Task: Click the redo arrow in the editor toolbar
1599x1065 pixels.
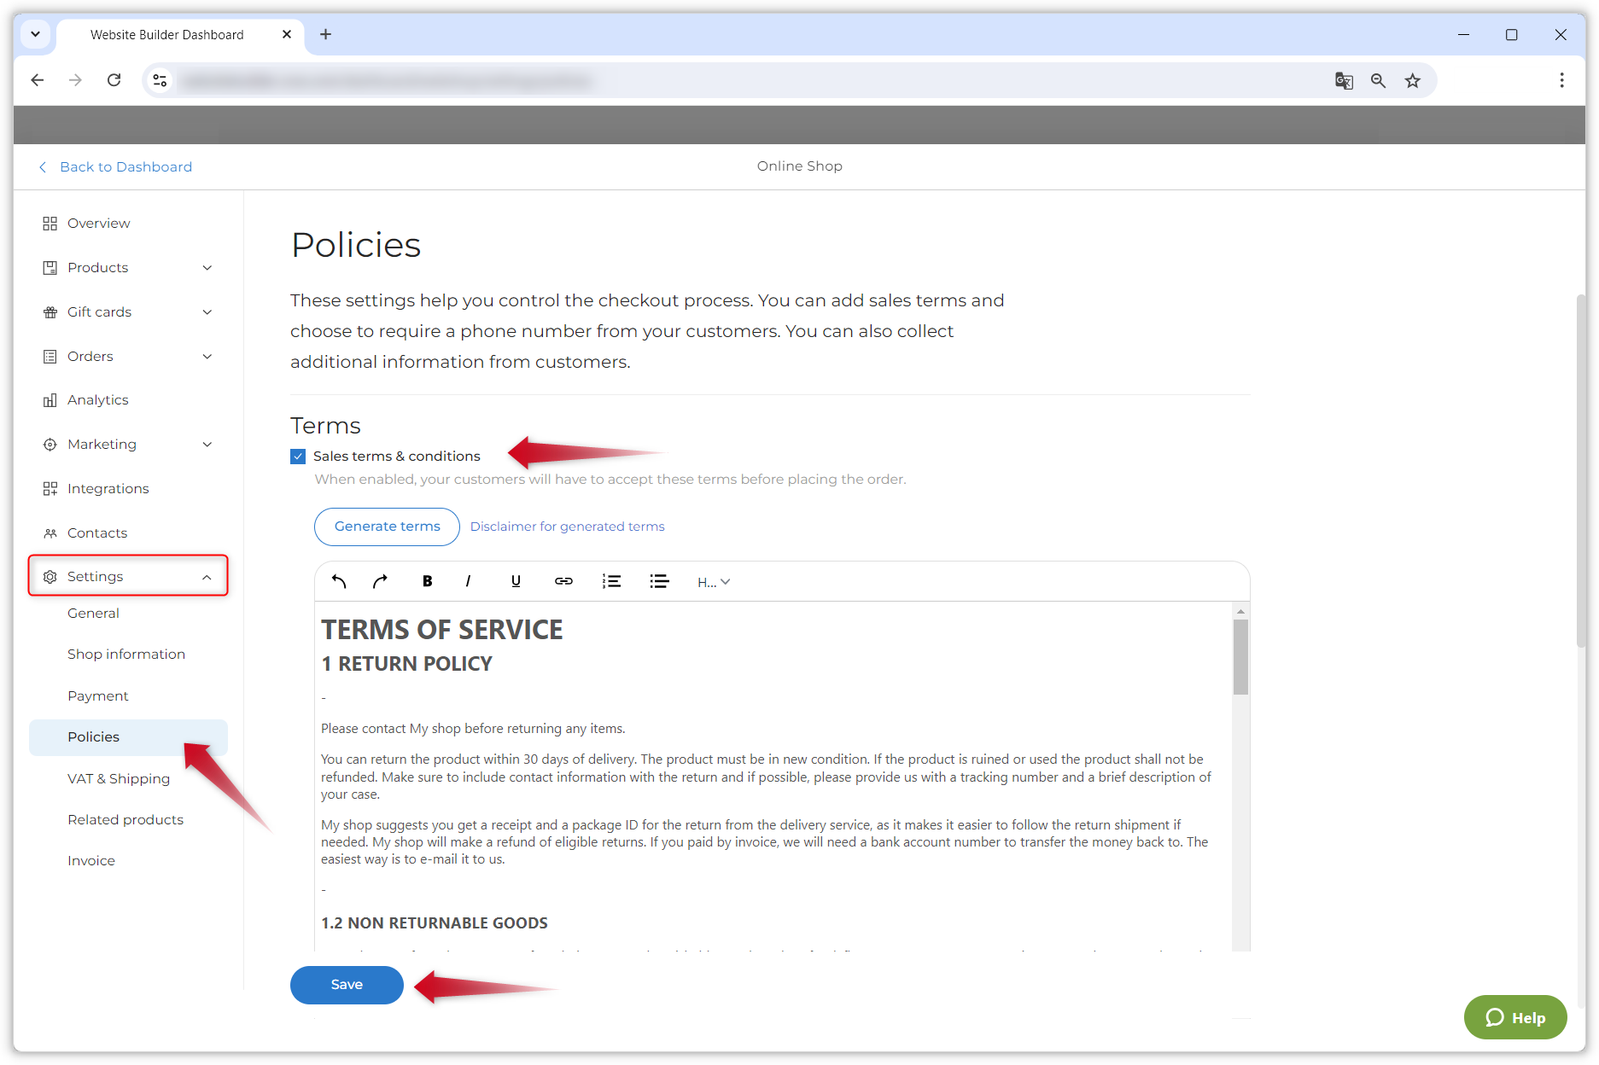Action: pyautogui.click(x=381, y=581)
